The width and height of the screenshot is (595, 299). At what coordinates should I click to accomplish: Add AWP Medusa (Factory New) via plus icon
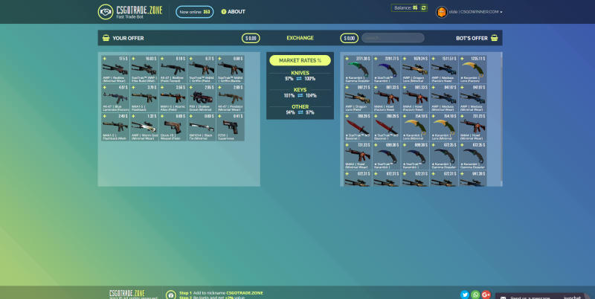pyautogui.click(x=433, y=59)
